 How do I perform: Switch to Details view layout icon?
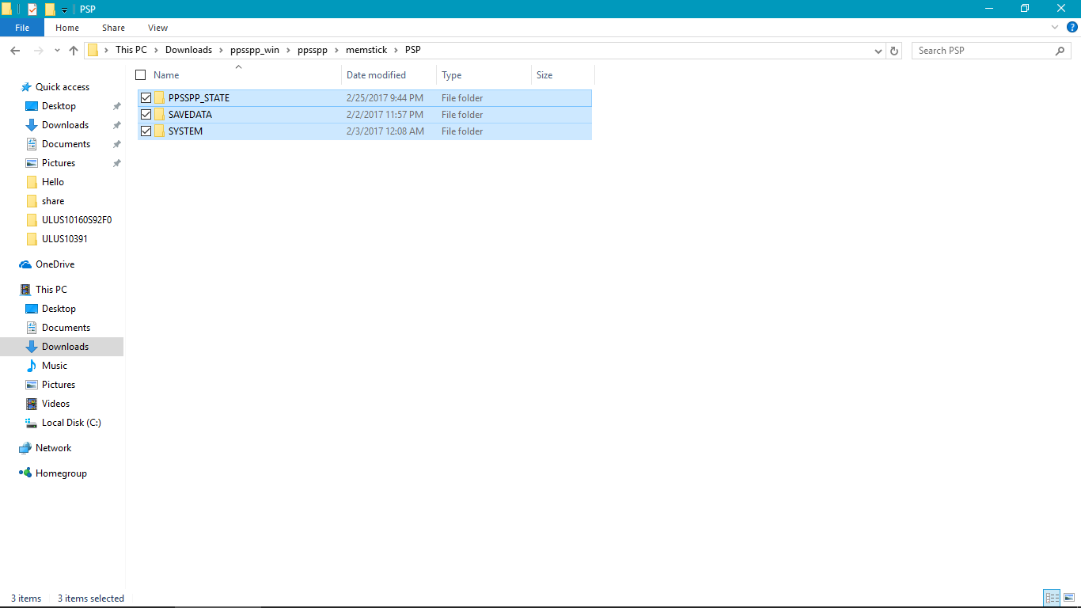coord(1052,598)
